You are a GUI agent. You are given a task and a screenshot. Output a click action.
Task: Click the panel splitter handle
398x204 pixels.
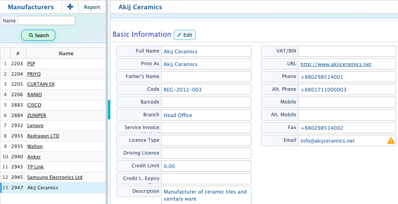pos(109,109)
